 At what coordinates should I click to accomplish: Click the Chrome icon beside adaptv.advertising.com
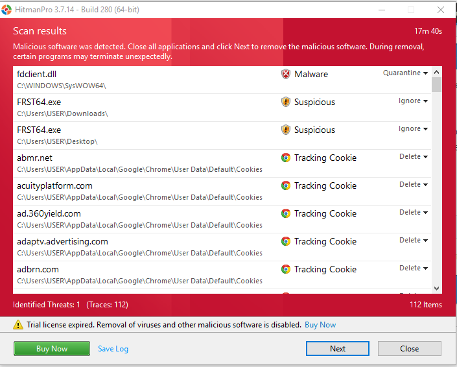point(286,241)
